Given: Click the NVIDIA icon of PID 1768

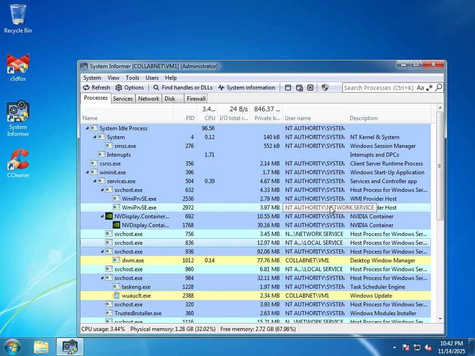Looking at the screenshot, I should pos(116,225).
